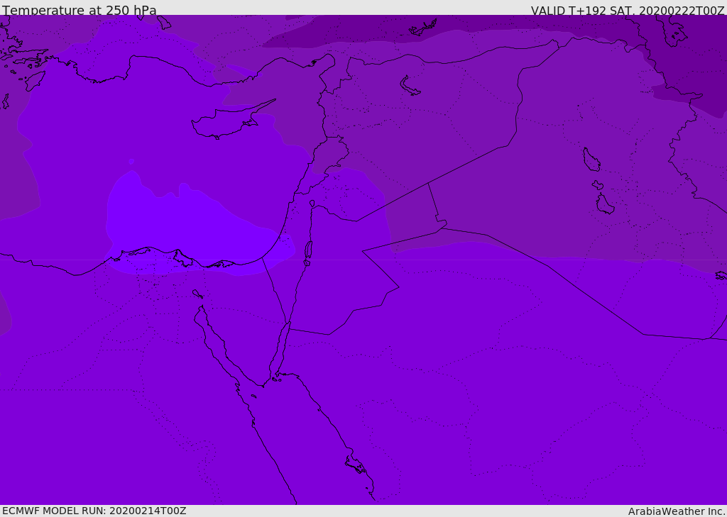The width and height of the screenshot is (727, 517).
Task: Click the 'Temperature at 250 hPa' title text
Action: (80, 10)
